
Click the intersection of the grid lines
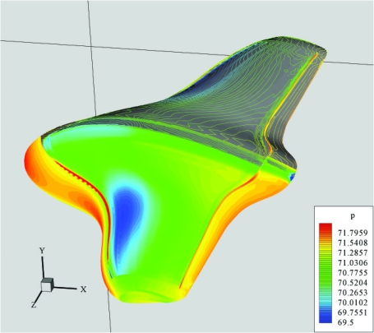(x=91, y=46)
